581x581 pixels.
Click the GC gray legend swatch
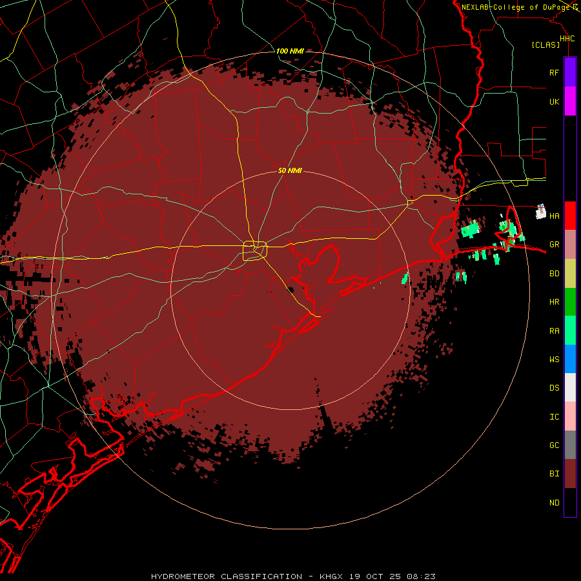570,445
